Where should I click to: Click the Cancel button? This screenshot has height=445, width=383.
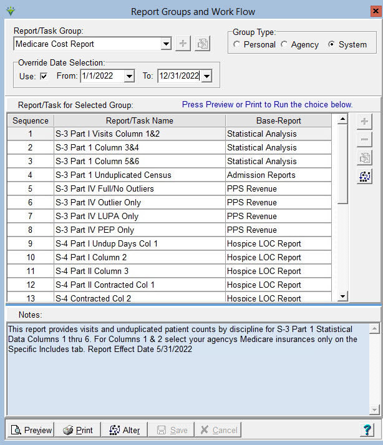tap(218, 430)
